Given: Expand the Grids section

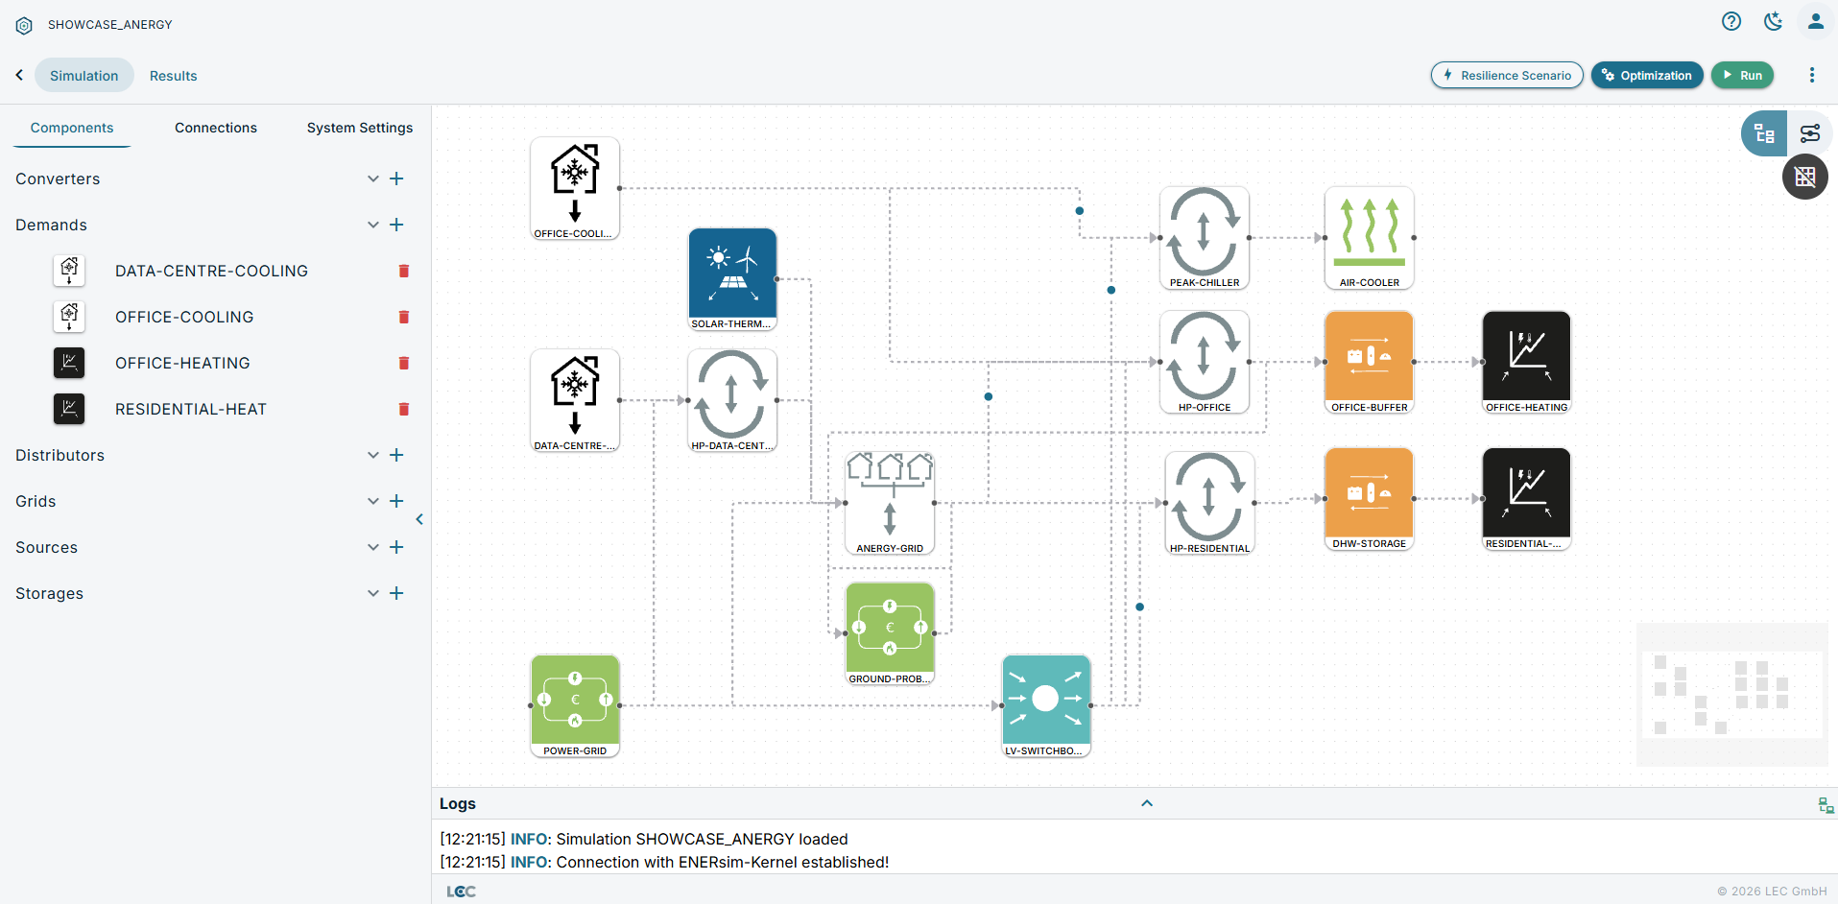Looking at the screenshot, I should pyautogui.click(x=373, y=501).
